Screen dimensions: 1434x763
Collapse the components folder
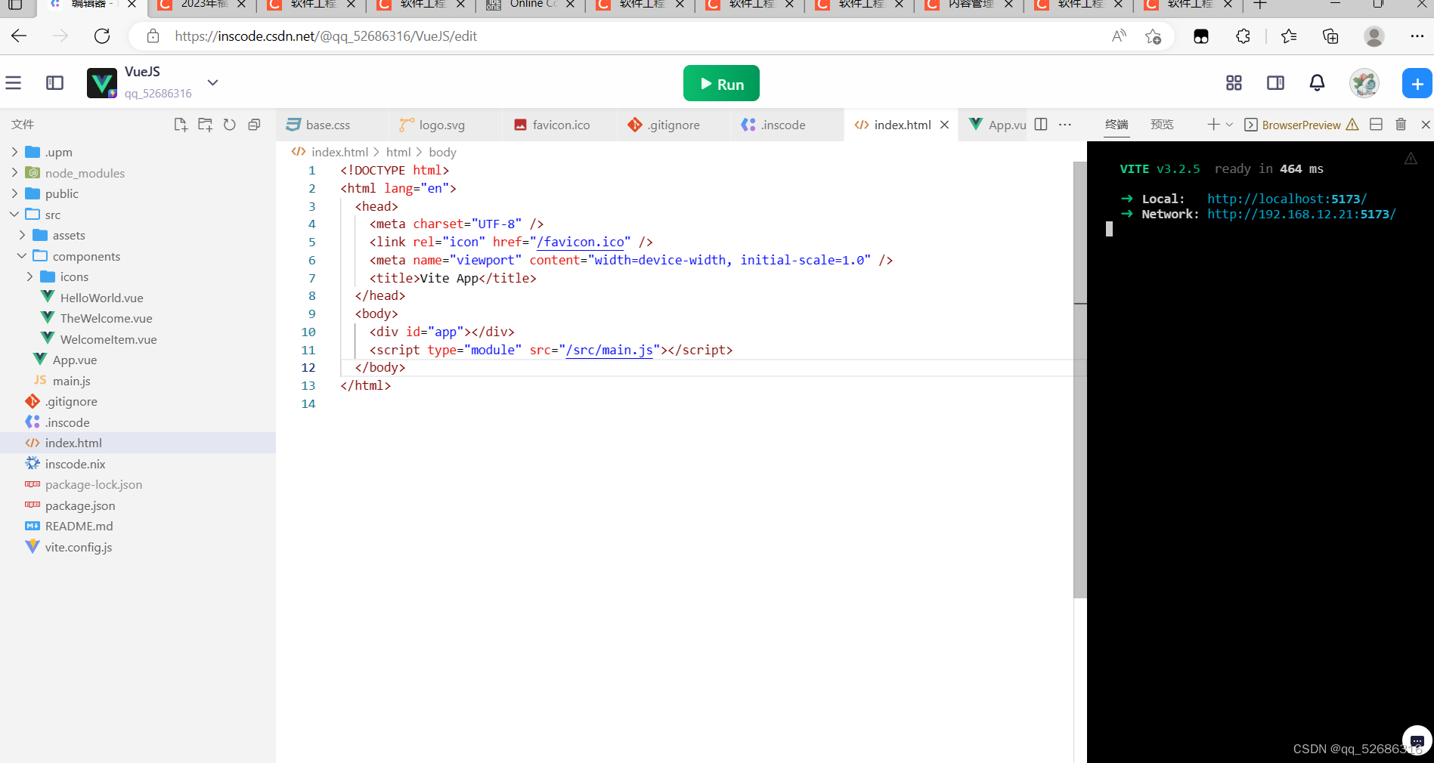click(x=22, y=256)
